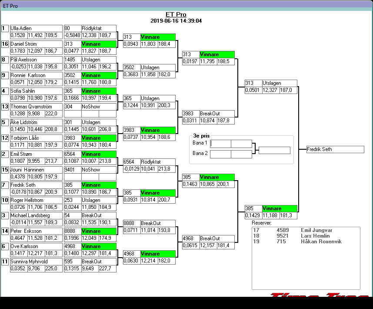
Task: Click the first Bana 2 field
Action: click(220, 154)
